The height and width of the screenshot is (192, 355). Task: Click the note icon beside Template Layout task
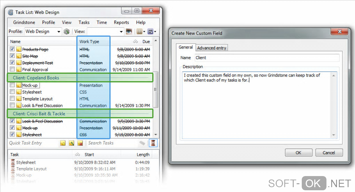(x=19, y=99)
